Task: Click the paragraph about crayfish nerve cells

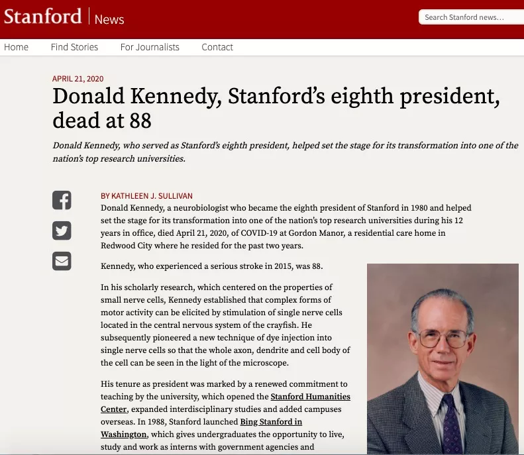Action: pos(225,325)
